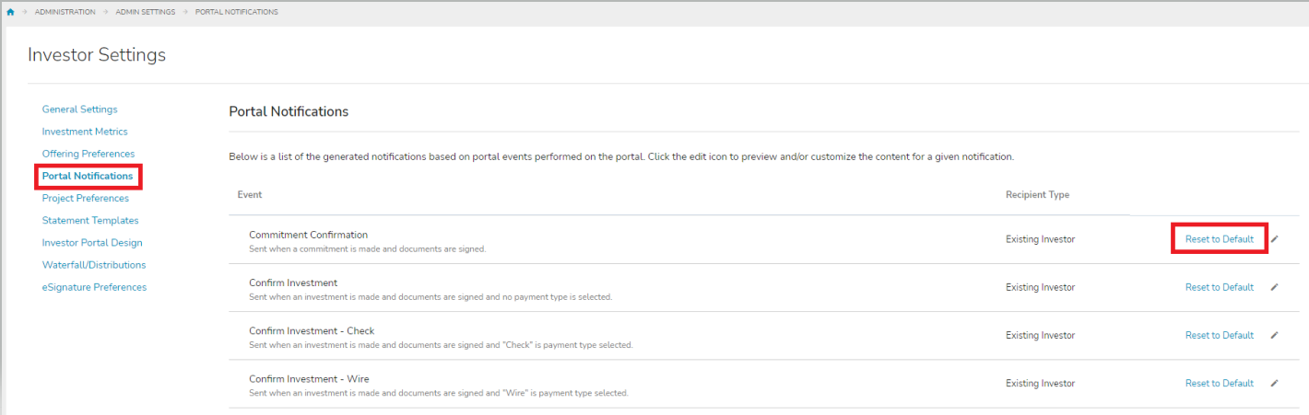
Task: Select Portal Notifications in the sidebar
Action: 88,176
